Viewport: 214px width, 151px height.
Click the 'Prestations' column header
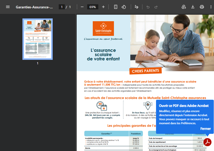(136, 134)
